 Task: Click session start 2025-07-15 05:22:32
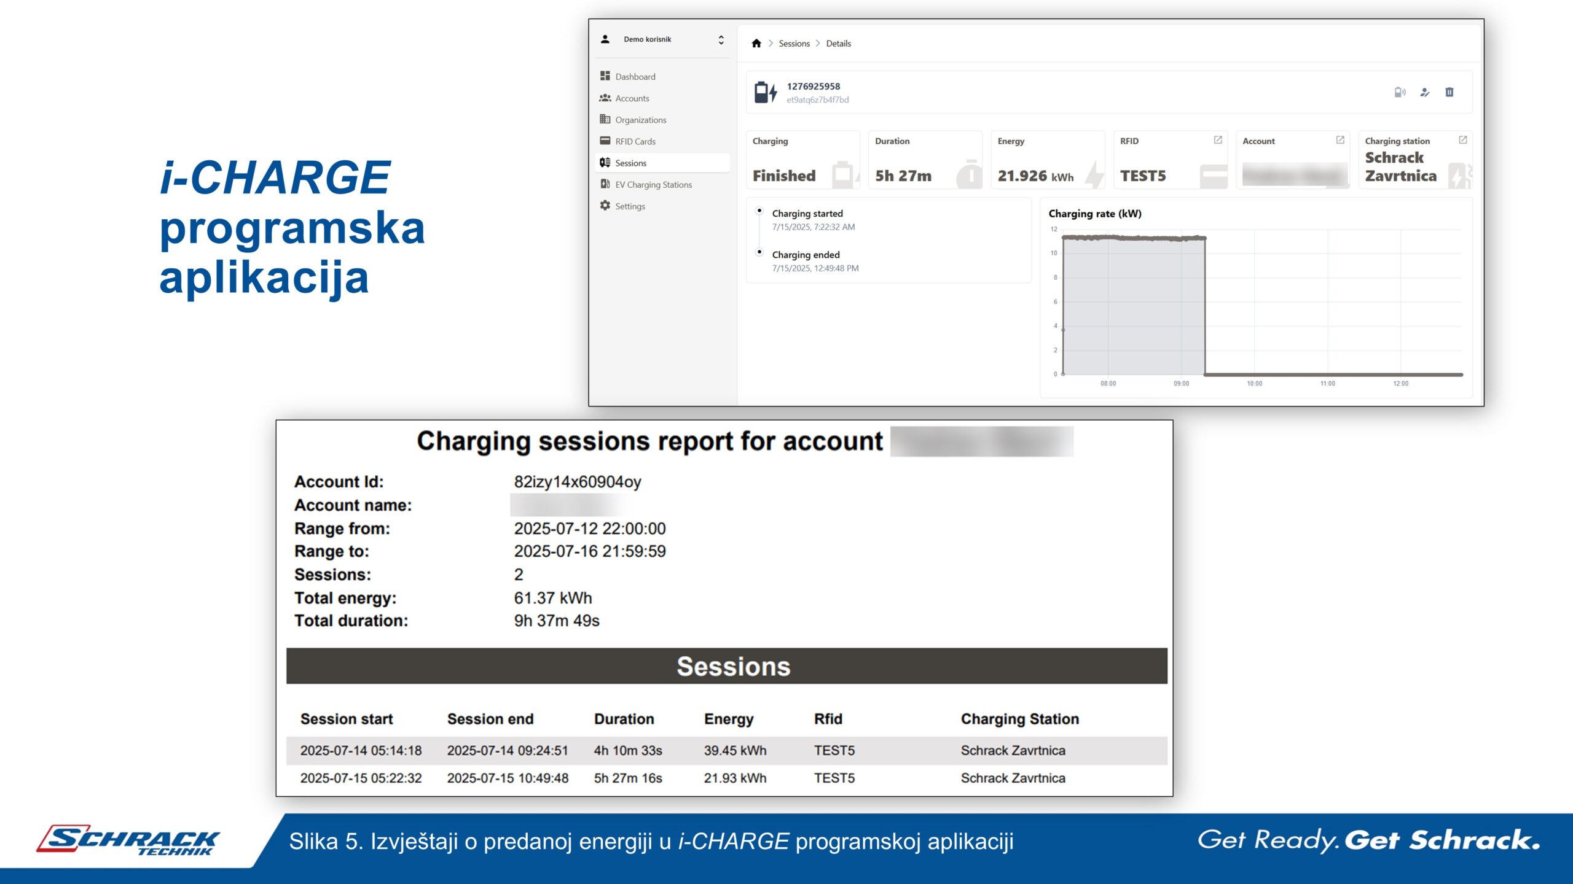361,778
